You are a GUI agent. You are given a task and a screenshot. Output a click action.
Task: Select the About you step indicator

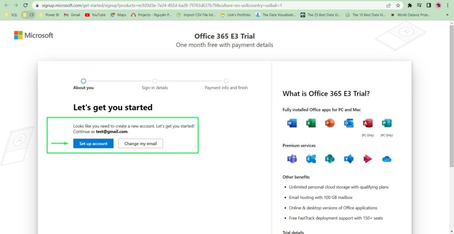coord(83,81)
